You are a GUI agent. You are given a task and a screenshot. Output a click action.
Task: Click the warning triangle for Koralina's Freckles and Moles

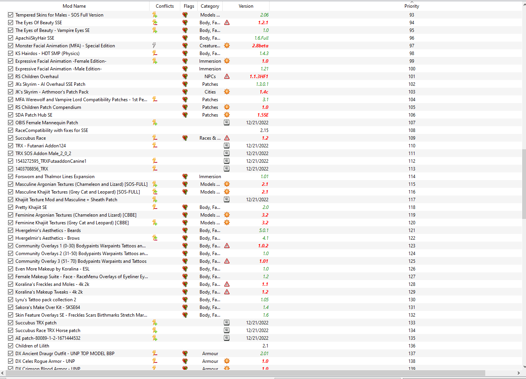click(227, 284)
